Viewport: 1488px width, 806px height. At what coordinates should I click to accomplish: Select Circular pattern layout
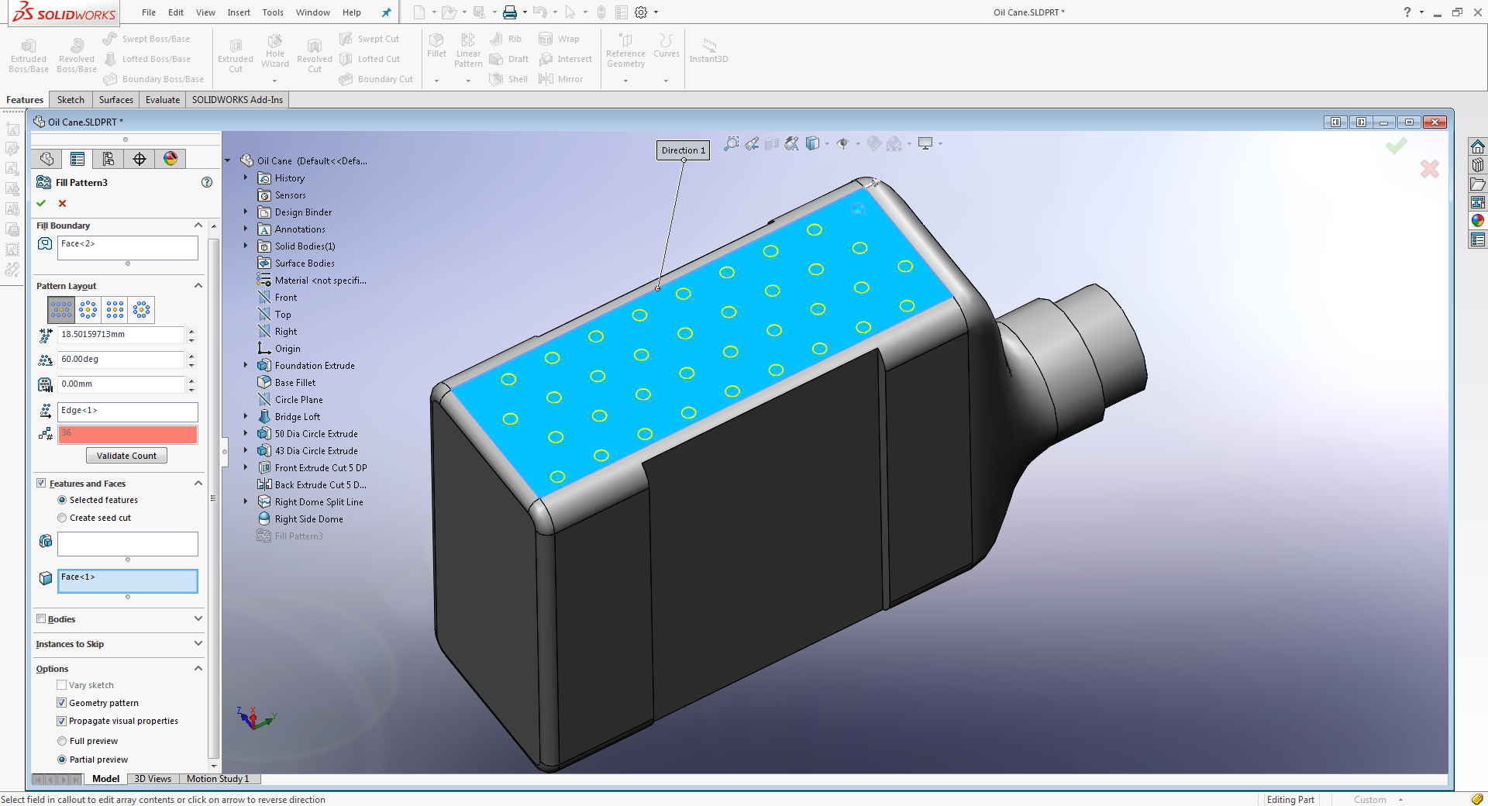tap(88, 310)
